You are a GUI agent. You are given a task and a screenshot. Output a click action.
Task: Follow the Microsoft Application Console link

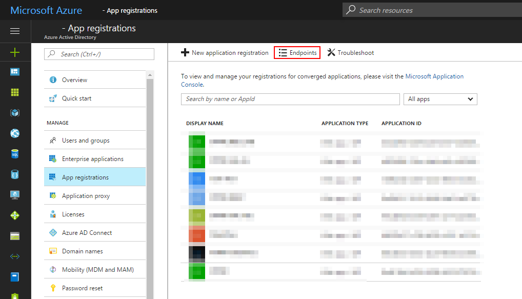[434, 76]
